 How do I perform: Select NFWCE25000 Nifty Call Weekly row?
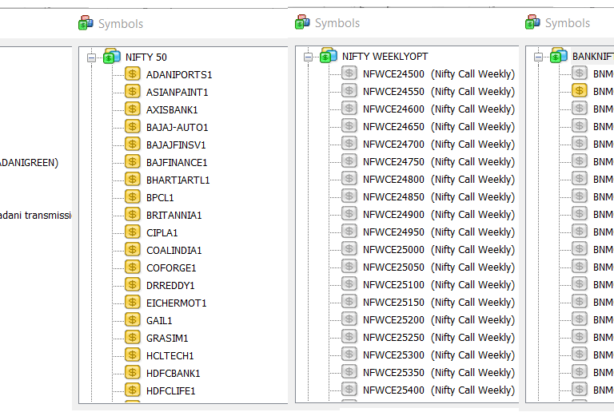coord(439,250)
